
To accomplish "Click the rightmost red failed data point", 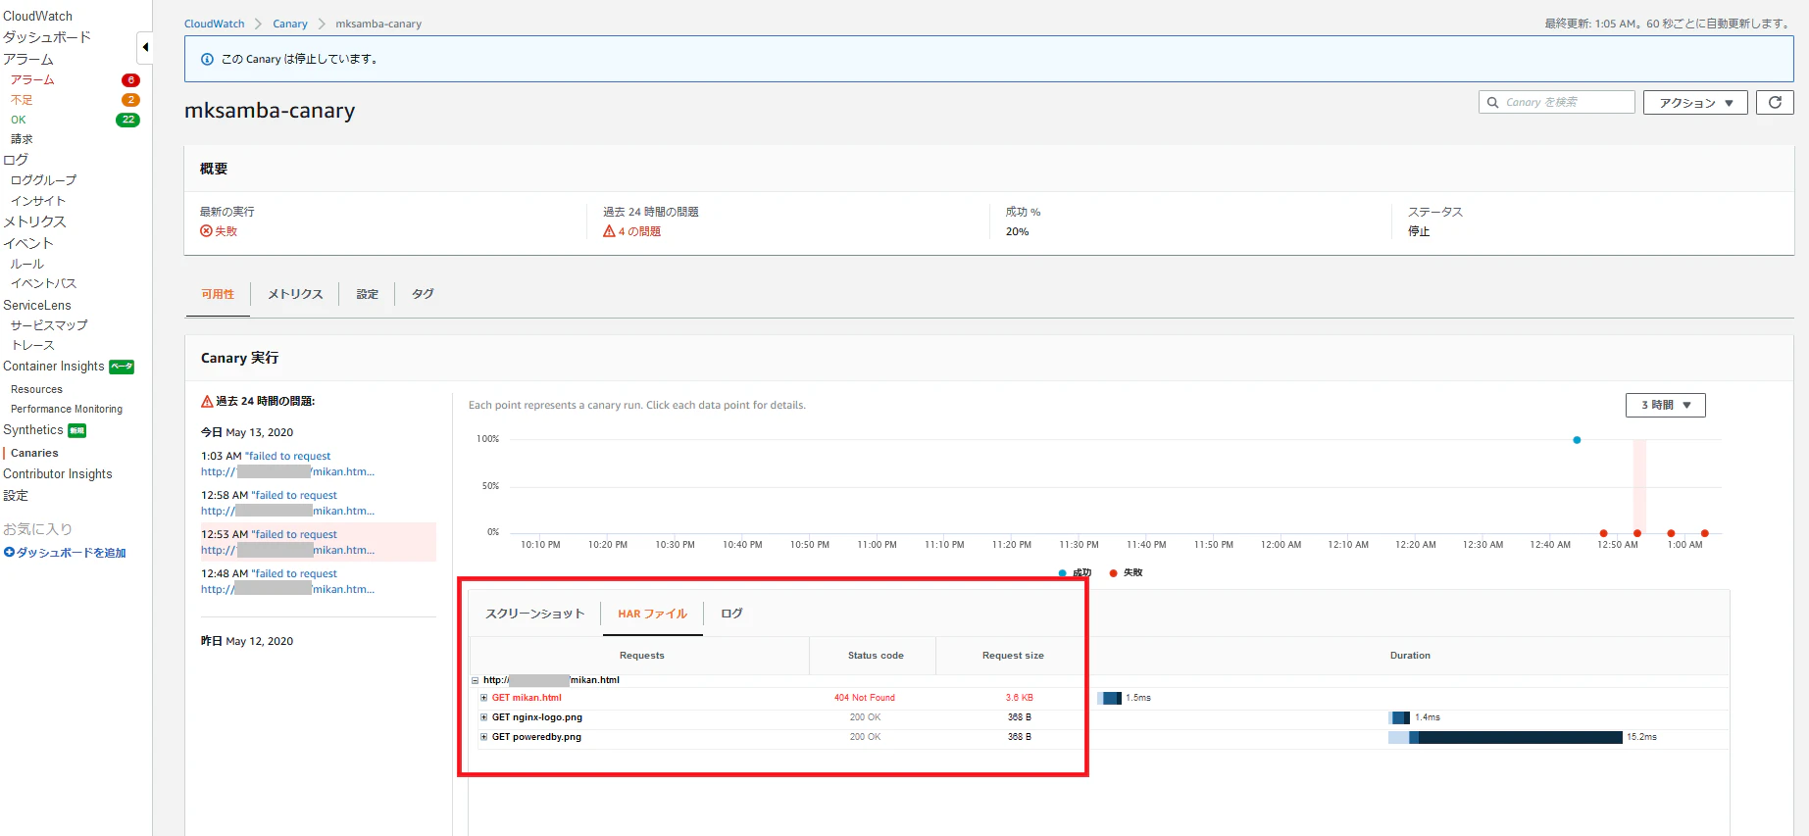I will pos(1705,533).
